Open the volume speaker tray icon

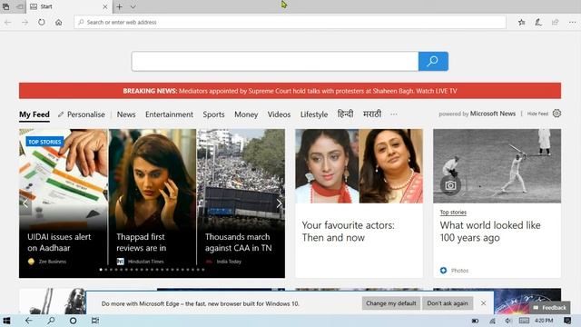click(x=508, y=321)
